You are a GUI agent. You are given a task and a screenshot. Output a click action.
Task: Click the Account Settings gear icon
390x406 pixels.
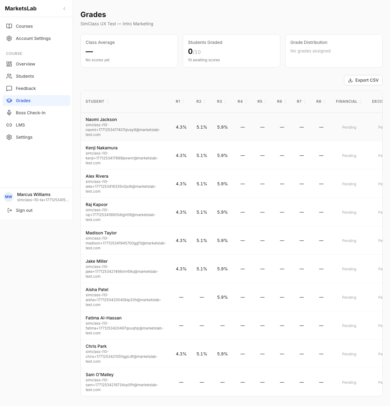tap(9, 38)
